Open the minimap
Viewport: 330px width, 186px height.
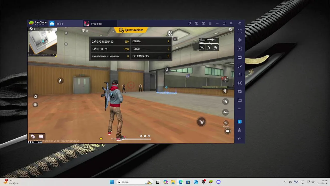tap(43, 41)
